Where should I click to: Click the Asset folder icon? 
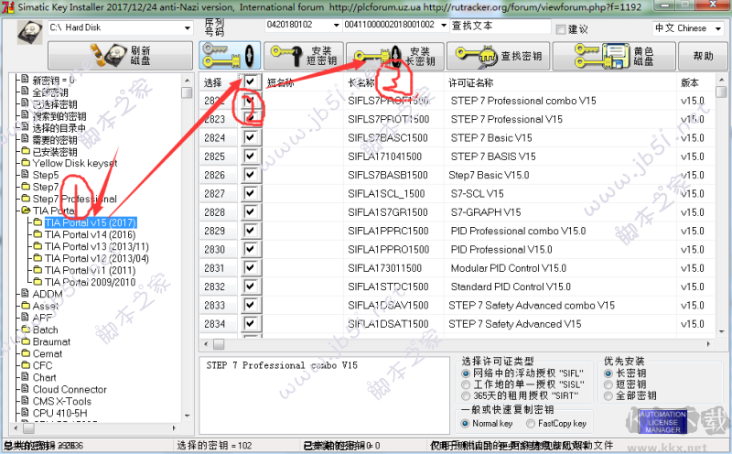click(26, 306)
